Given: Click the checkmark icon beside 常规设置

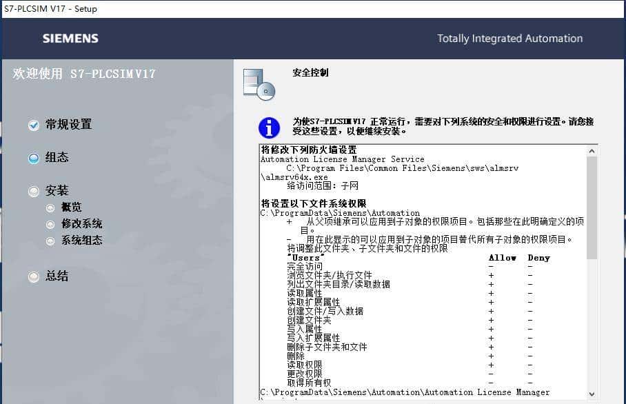Looking at the screenshot, I should 33,125.
